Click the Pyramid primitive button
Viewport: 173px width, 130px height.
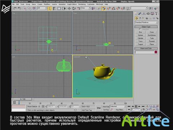pyautogui.click(x=152, y=41)
